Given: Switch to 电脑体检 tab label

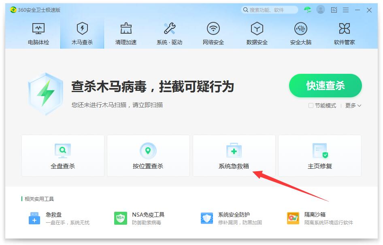Looking at the screenshot, I should tap(38, 42).
